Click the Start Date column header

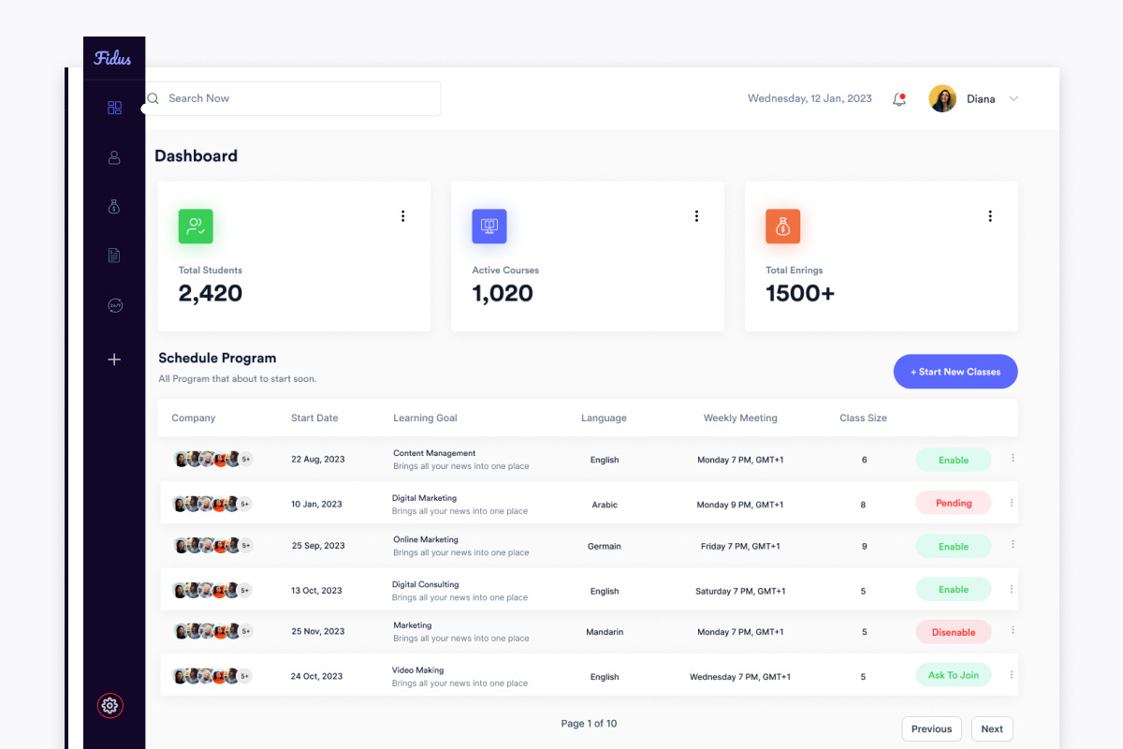(314, 419)
